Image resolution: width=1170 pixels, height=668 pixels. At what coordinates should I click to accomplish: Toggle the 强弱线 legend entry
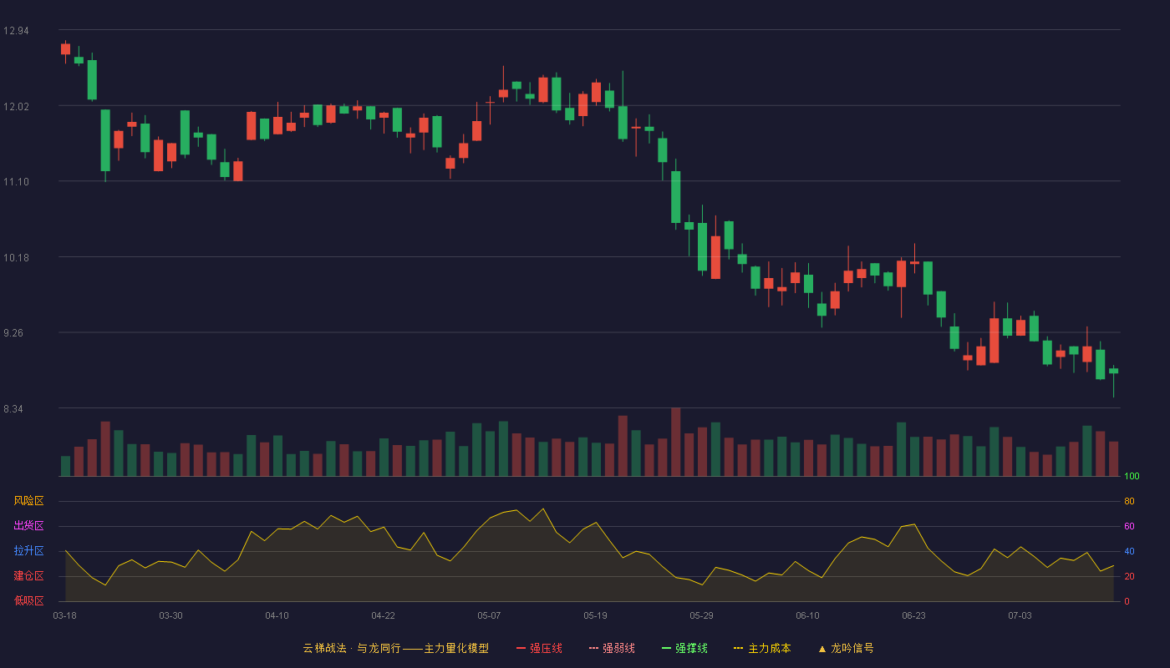point(612,648)
